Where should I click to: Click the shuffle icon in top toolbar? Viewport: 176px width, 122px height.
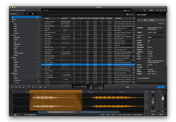pyautogui.click(x=145, y=10)
